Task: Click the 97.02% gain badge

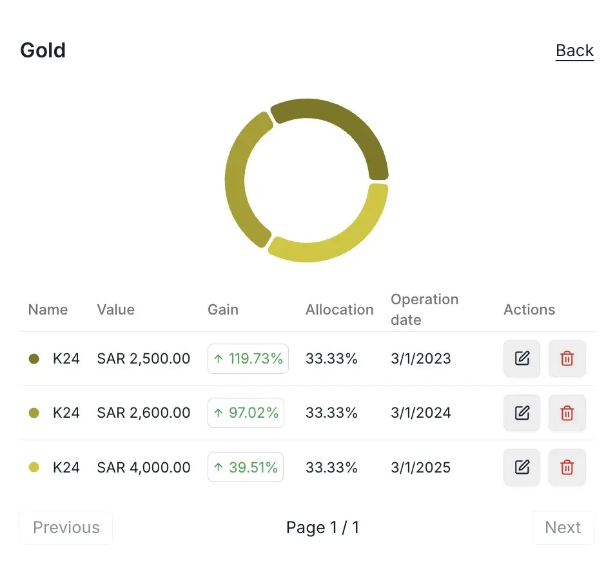Action: tap(246, 413)
